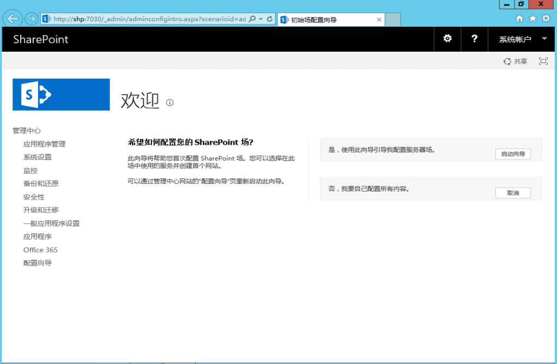
Task: Open Office 365 in the left navigation
Action: click(x=40, y=250)
